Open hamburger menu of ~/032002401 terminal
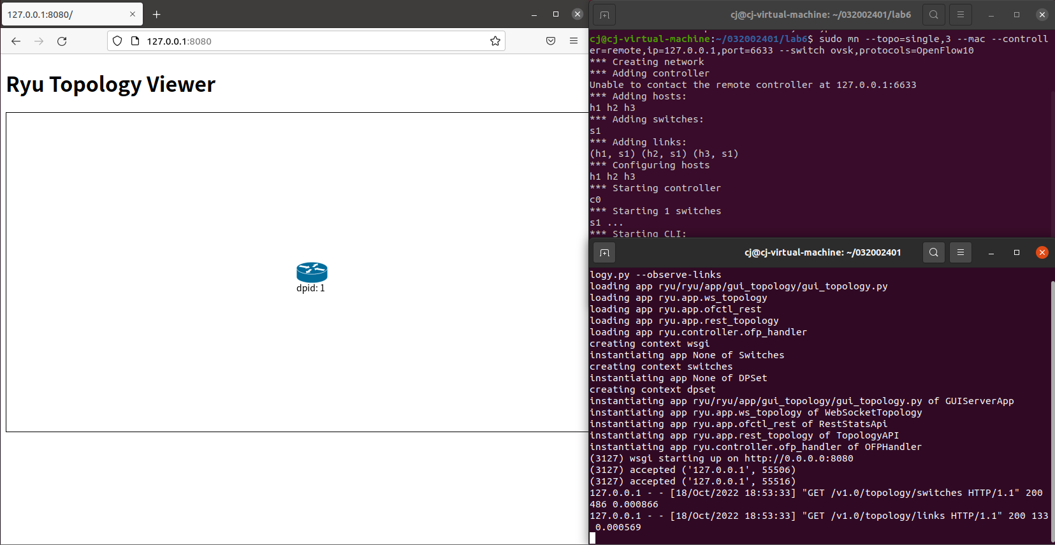Image resolution: width=1055 pixels, height=545 pixels. (961, 253)
